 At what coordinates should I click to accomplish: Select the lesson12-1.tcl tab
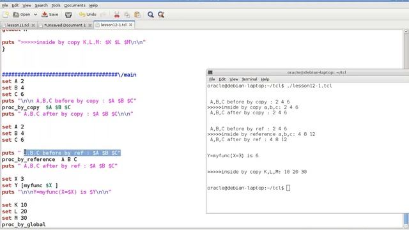[x=114, y=25]
